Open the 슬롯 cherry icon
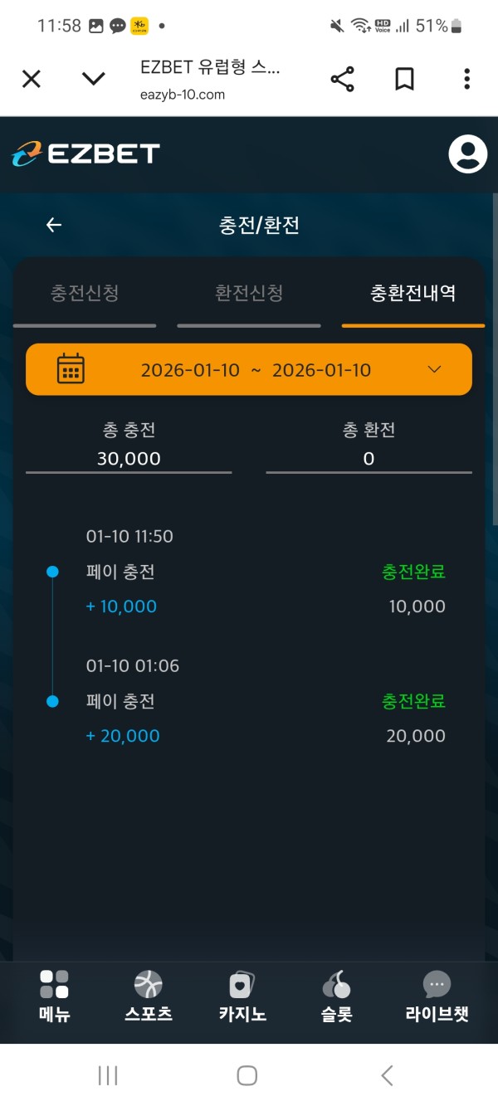Viewport: 498px width, 1106px height. point(336,985)
